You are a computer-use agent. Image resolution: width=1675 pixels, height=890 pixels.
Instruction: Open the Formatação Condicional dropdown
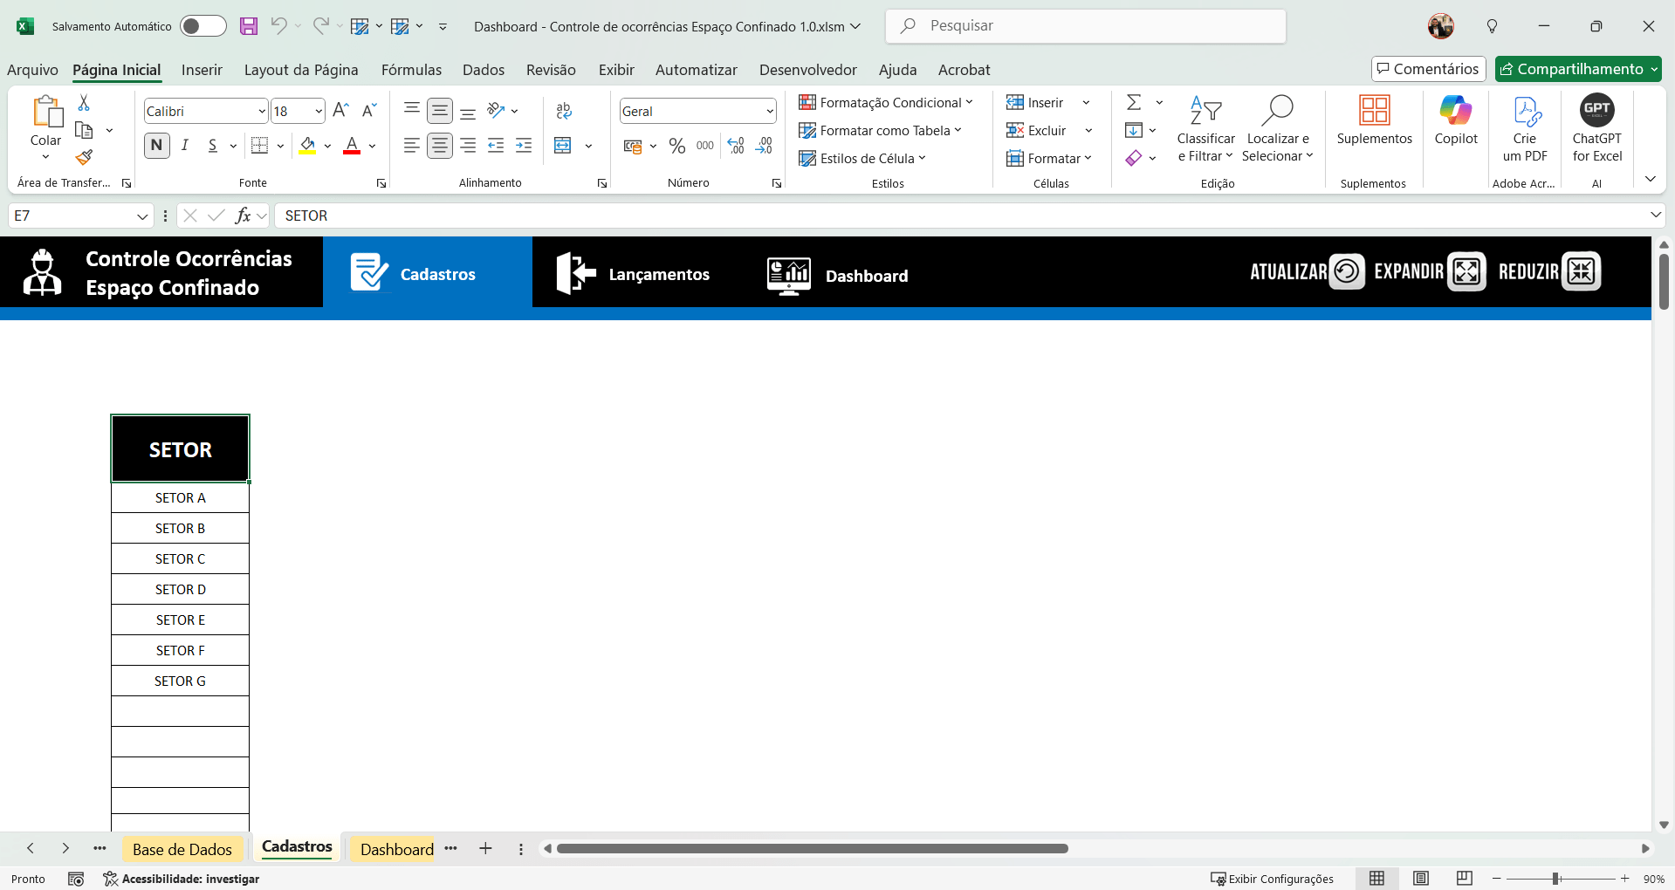pos(886,103)
